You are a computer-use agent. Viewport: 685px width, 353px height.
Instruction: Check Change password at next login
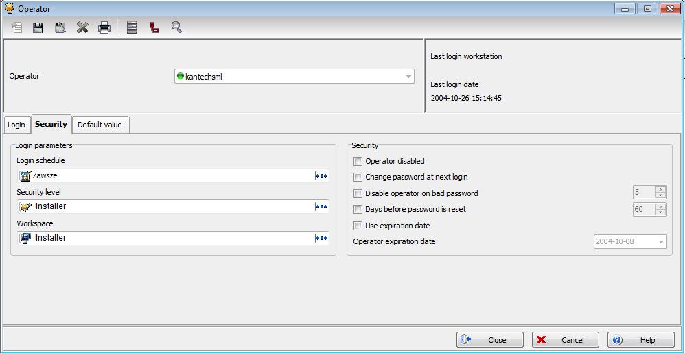pyautogui.click(x=358, y=177)
